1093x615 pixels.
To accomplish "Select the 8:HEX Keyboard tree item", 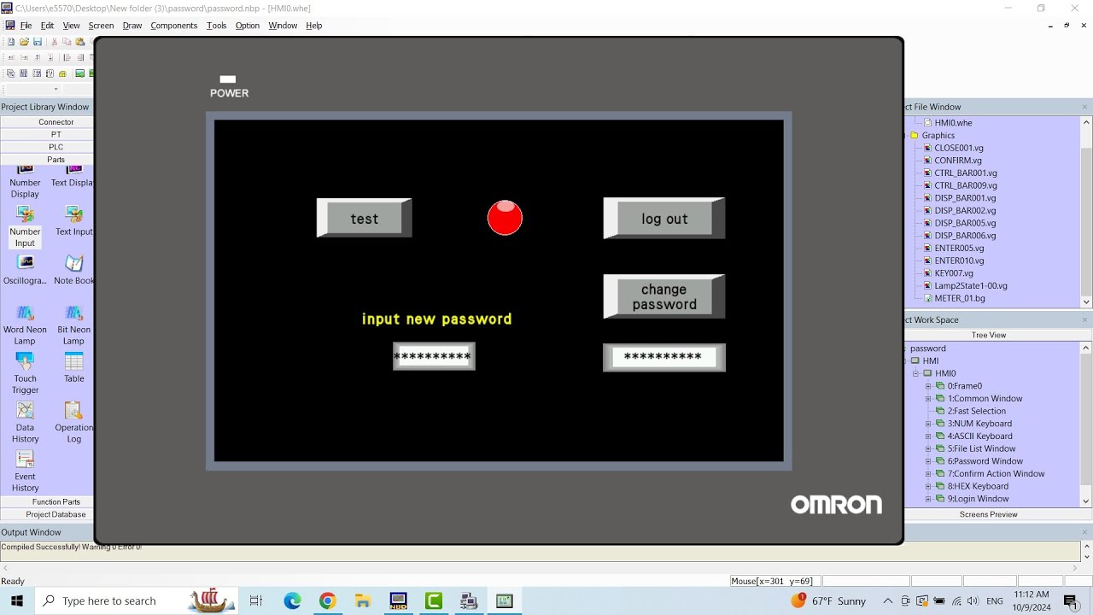I will [978, 486].
